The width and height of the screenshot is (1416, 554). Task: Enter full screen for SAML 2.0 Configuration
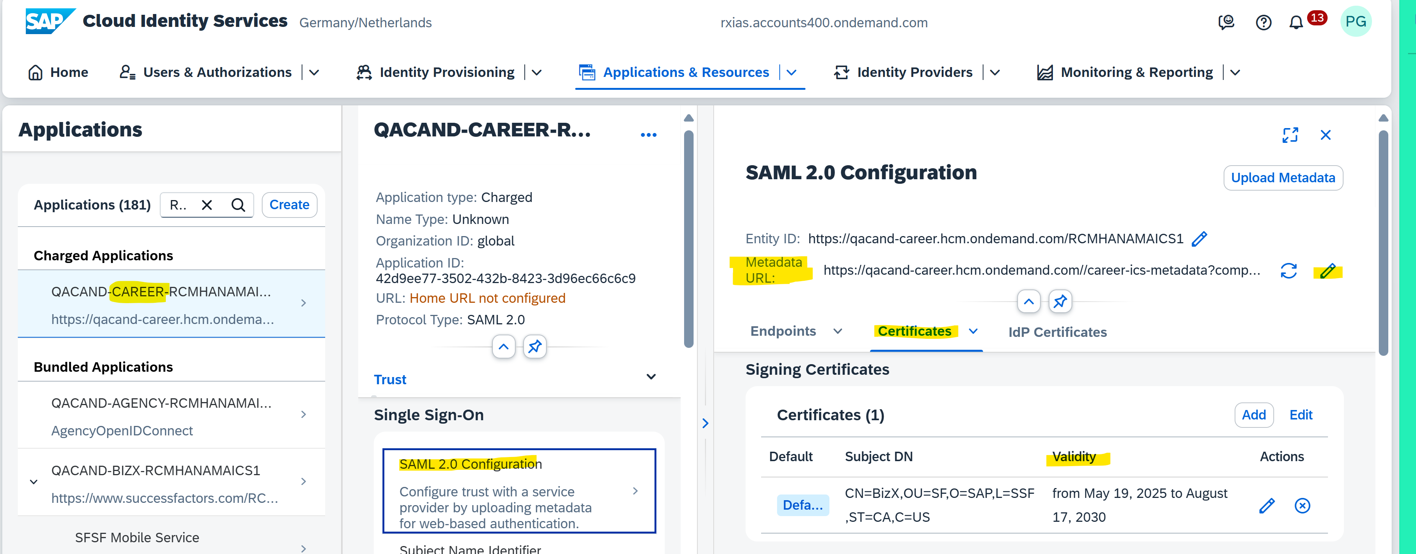pos(1290,135)
